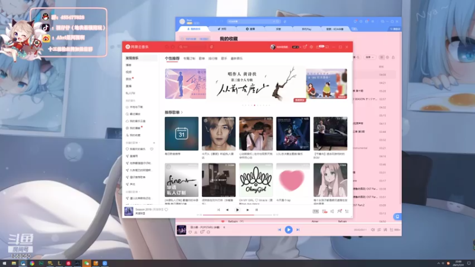Screen dimensions: 475x267
Task: Open the pink heart playlist cover
Action: 293,180
